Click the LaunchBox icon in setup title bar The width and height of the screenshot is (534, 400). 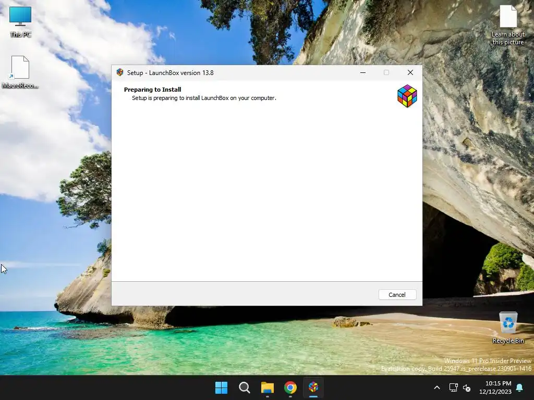[120, 72]
